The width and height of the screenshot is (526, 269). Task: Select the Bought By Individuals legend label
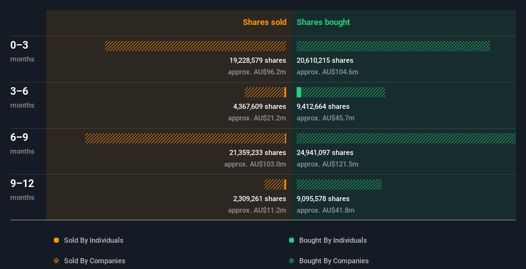[x=333, y=240]
